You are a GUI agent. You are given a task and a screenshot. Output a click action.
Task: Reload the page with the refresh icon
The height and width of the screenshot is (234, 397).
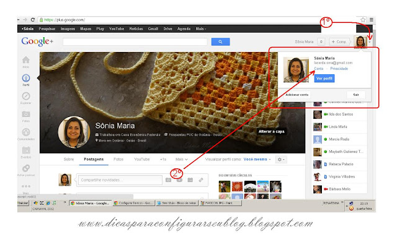[x=33, y=20]
